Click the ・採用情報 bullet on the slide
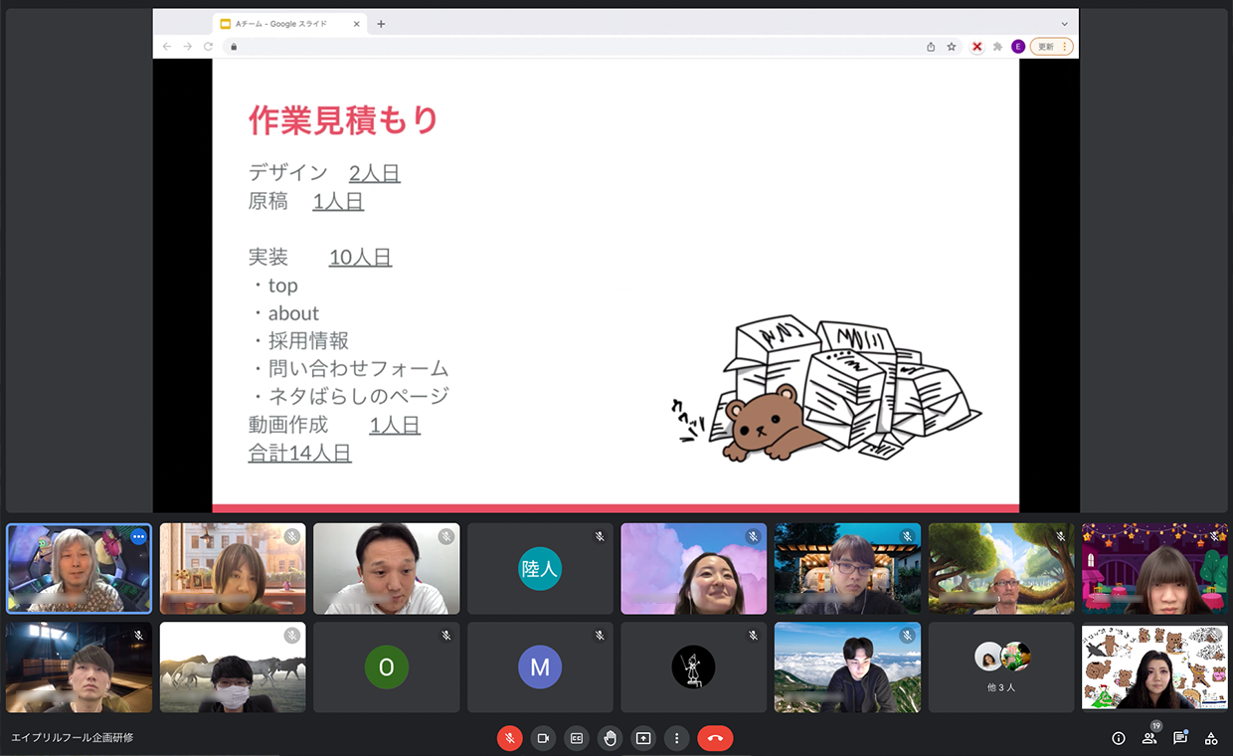The height and width of the screenshot is (756, 1233). point(298,341)
